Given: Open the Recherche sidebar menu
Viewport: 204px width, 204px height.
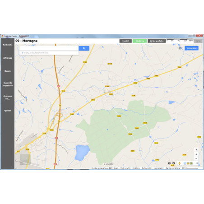Looking at the screenshot, I should pos(8,45).
